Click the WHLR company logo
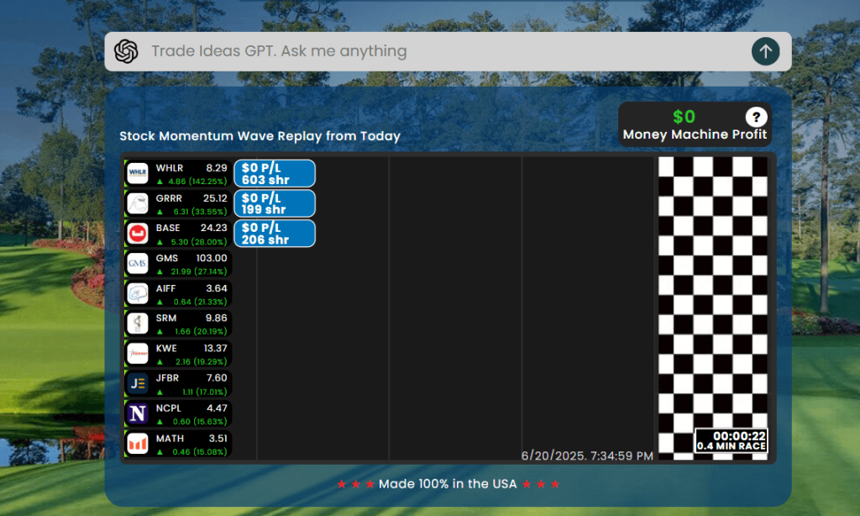 [138, 173]
